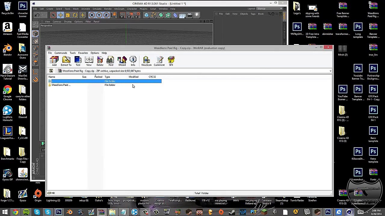This screenshot has width=385, height=216.
Task: Open WinRAR Help menu
Action: pos(104,53)
